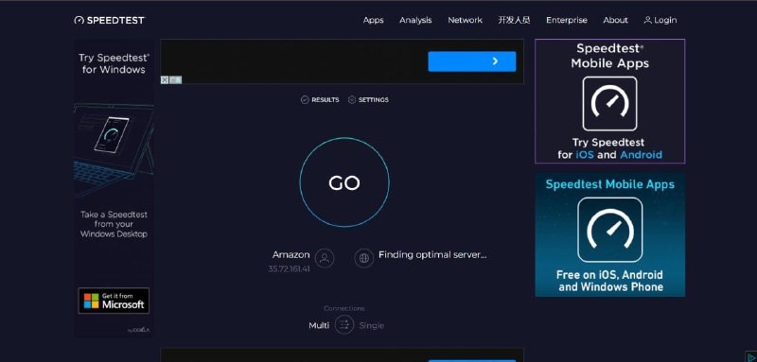Click the Android link in mobile ad
The height and width of the screenshot is (362, 757).
(x=642, y=155)
